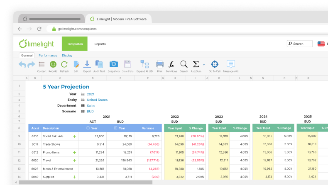Open the Reports tab
The width and height of the screenshot is (328, 185).
click(x=100, y=44)
